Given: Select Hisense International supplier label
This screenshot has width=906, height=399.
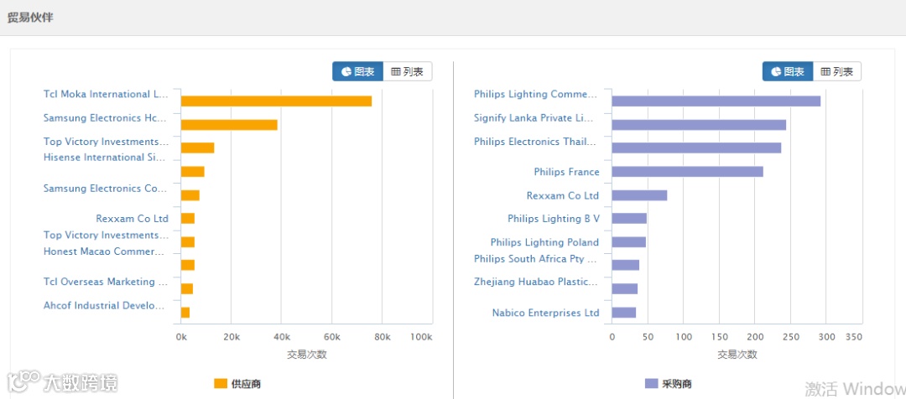Looking at the screenshot, I should click(106, 158).
